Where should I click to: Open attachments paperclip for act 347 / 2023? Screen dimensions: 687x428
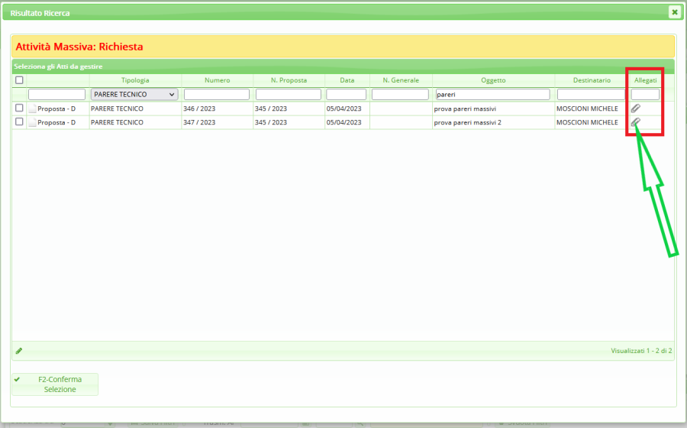(635, 122)
